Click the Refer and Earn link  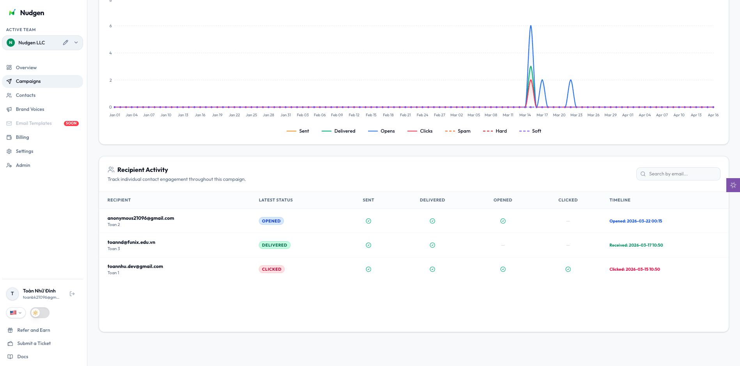tap(33, 330)
